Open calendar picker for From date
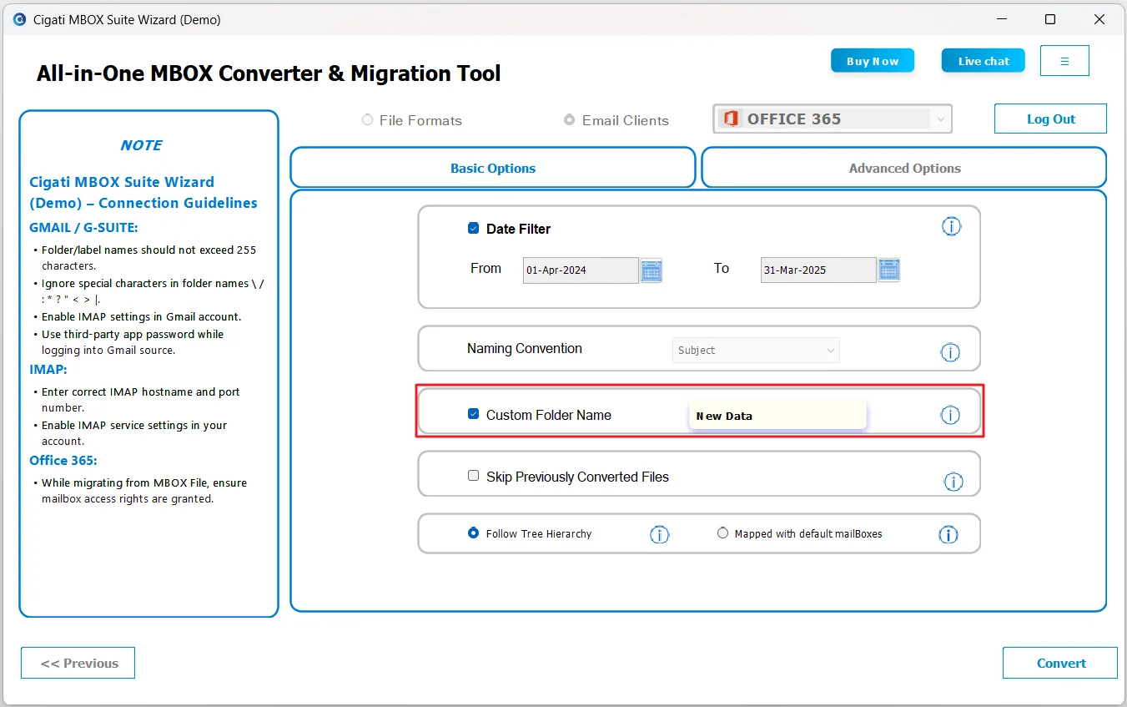1127x707 pixels. click(x=652, y=270)
